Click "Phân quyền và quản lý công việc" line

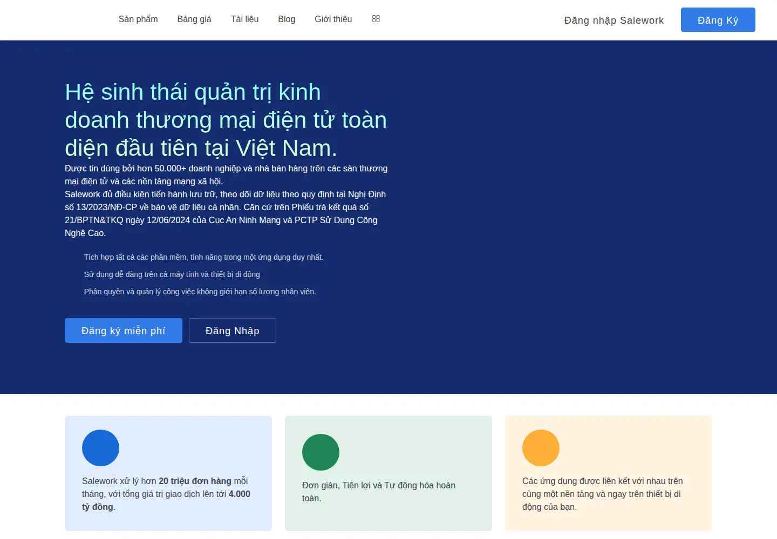200,292
